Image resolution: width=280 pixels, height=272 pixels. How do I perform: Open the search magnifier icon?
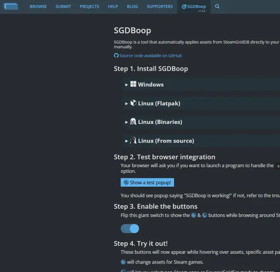click(217, 6)
